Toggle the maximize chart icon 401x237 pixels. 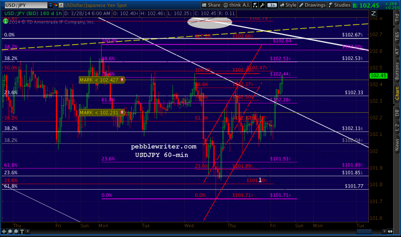[x=373, y=13]
